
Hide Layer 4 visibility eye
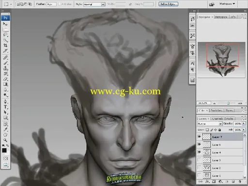[x=200, y=152]
